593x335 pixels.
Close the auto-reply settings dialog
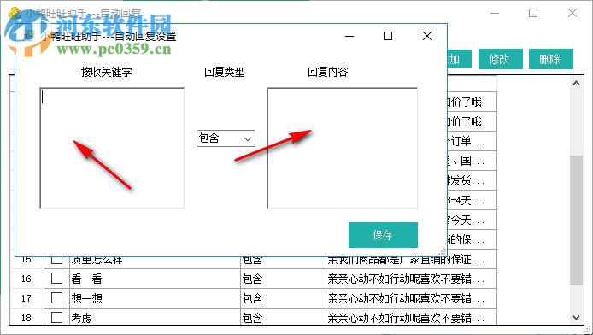point(427,36)
